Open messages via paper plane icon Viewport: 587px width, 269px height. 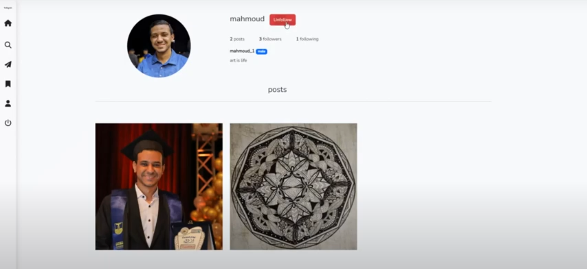pyautogui.click(x=8, y=64)
